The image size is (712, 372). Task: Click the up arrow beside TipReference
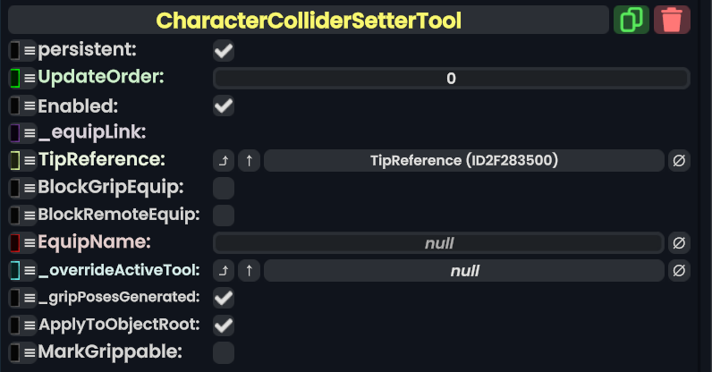(250, 161)
